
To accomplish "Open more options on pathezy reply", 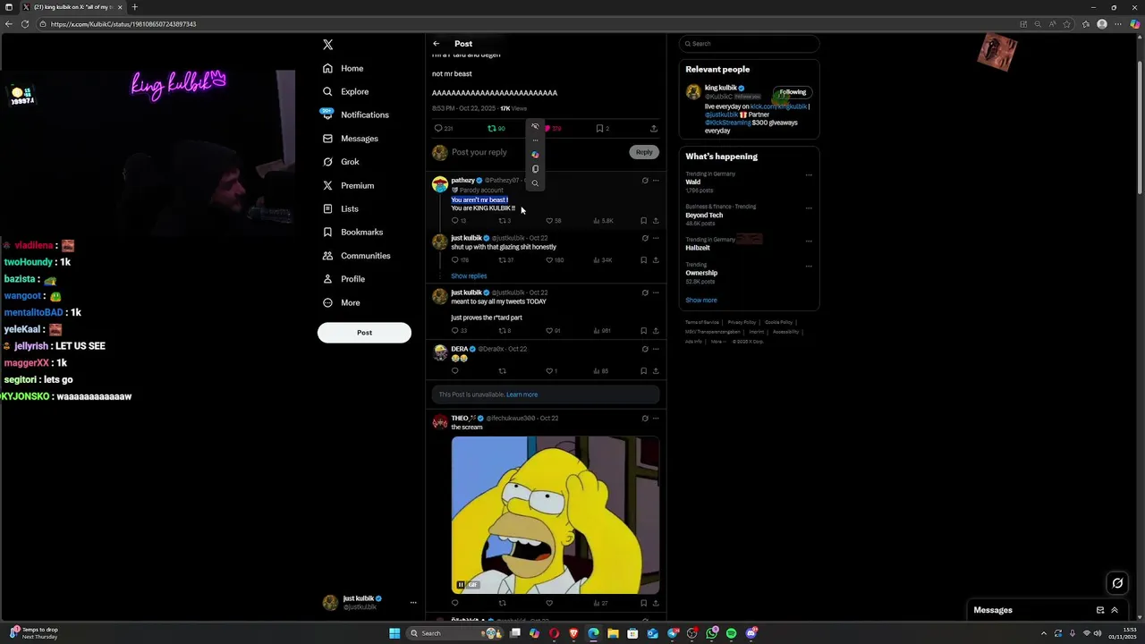I will [x=656, y=181].
